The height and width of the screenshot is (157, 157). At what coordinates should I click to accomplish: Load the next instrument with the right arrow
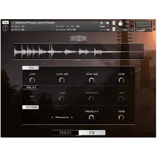click(96, 23)
